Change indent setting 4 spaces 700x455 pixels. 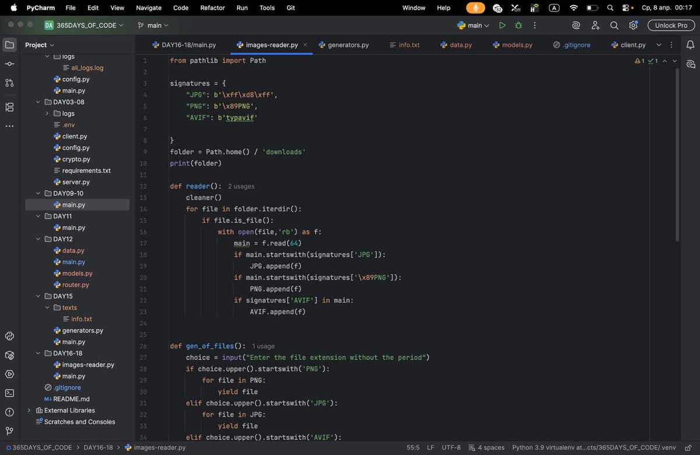[487, 447]
